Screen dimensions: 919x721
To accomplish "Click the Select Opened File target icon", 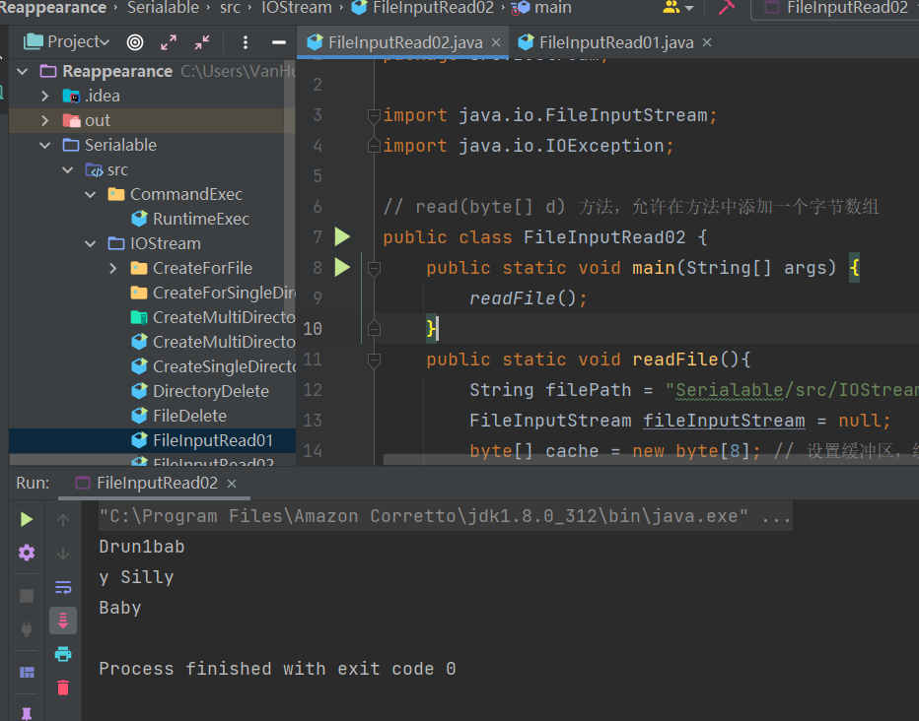I will pos(135,42).
